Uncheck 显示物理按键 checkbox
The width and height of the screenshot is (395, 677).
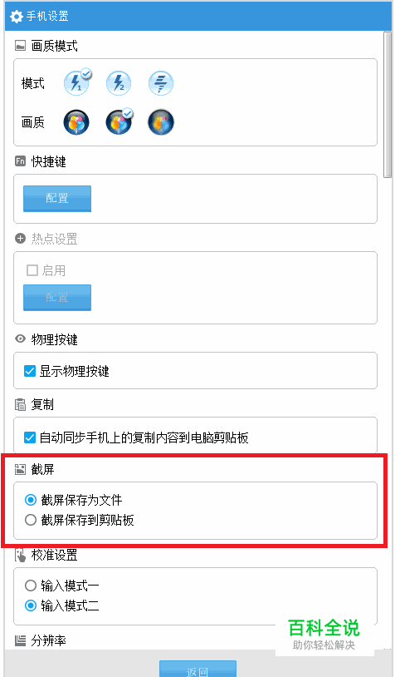[x=30, y=371]
